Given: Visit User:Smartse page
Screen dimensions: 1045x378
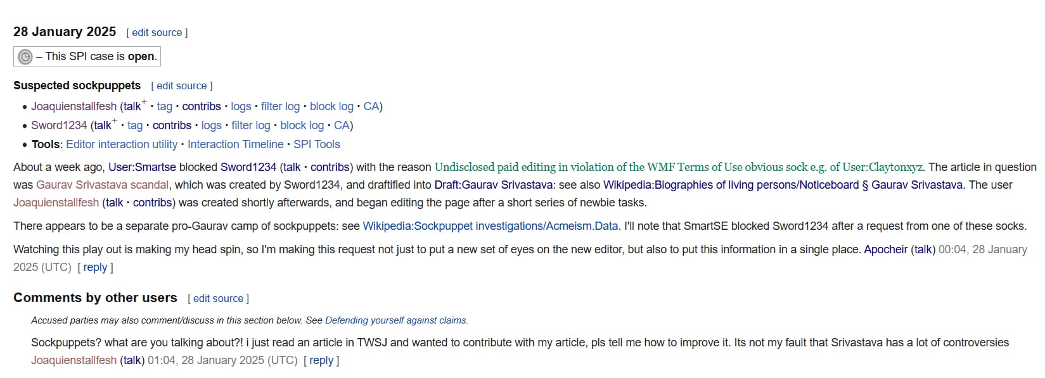Looking at the screenshot, I should point(142,167).
